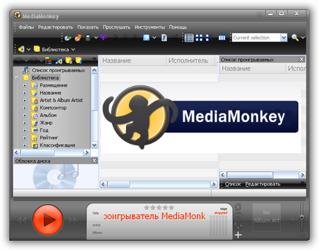Open the equalizer sliders icon
This screenshot has height=250, width=319.
(x=238, y=226)
